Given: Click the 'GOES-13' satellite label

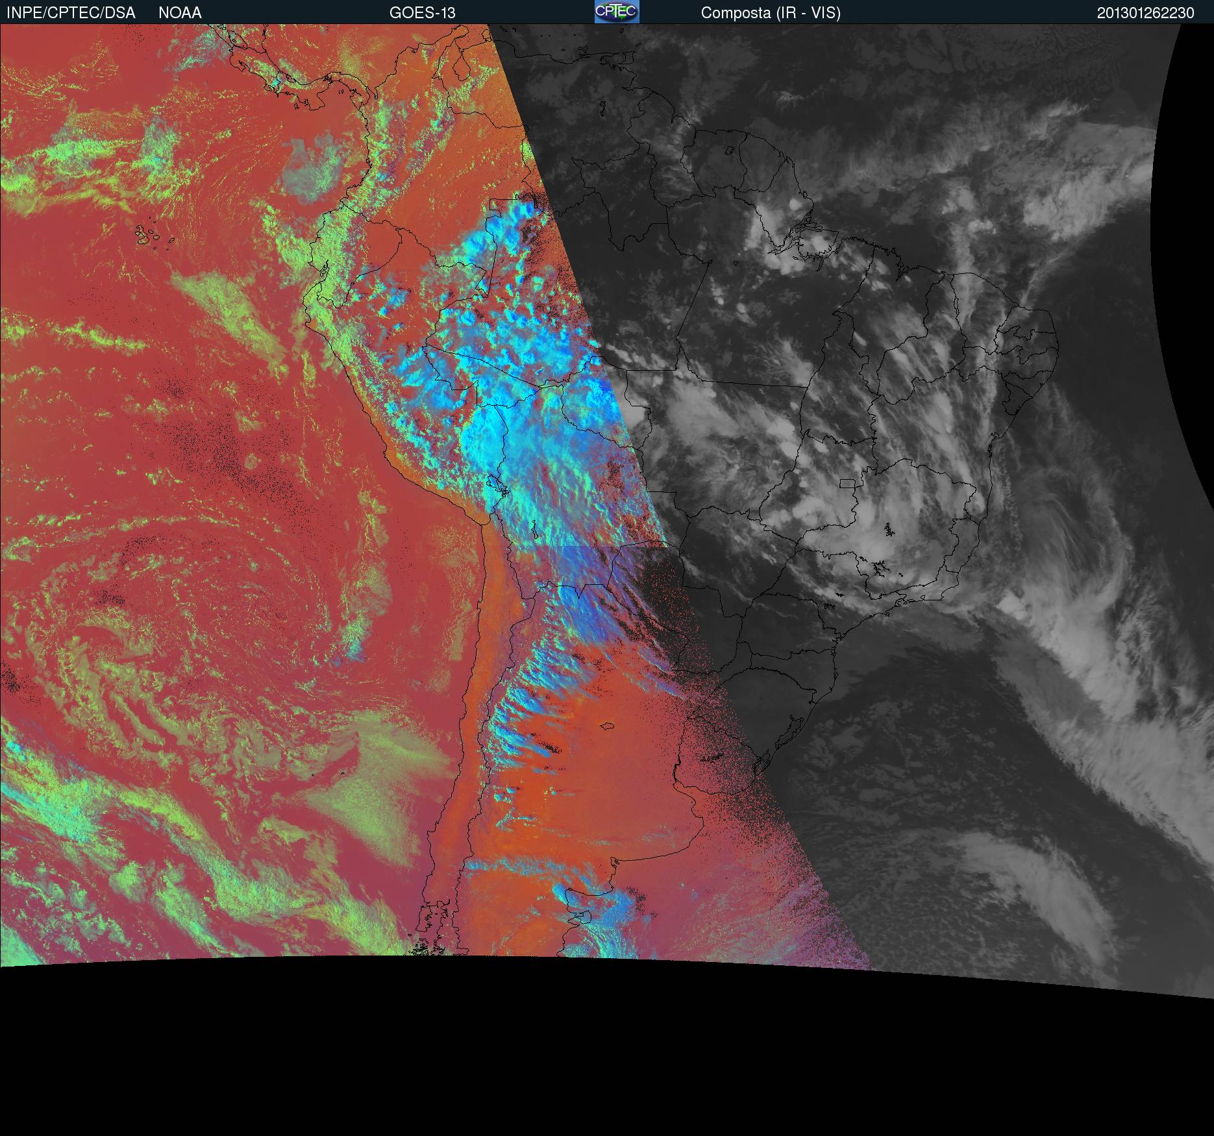Looking at the screenshot, I should [422, 12].
